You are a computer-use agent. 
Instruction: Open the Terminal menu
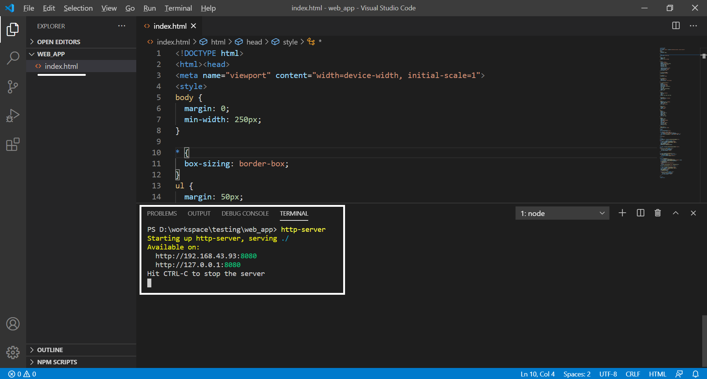click(178, 8)
